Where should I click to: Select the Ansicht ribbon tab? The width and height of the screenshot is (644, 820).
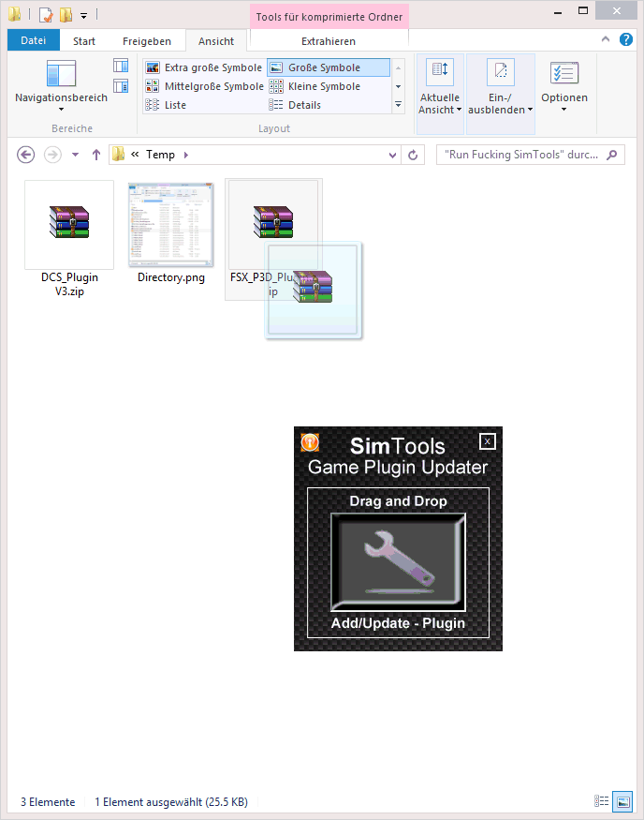coord(216,41)
